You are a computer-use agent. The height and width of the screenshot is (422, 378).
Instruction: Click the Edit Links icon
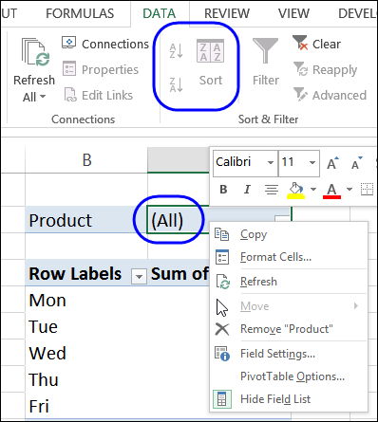[x=70, y=95]
